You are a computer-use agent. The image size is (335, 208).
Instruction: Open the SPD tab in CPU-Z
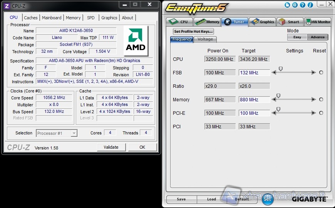pyautogui.click(x=90, y=18)
